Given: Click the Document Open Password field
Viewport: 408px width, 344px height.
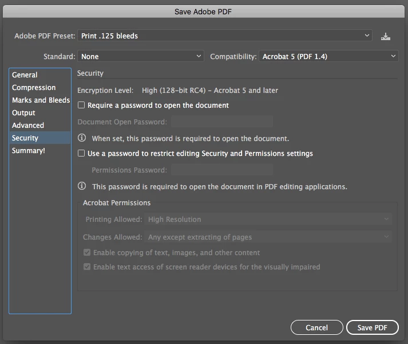Looking at the screenshot, I should click(x=222, y=122).
